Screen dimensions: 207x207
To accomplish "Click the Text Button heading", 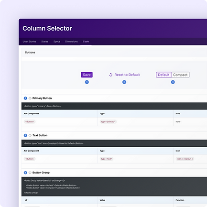I will pos(40,135).
